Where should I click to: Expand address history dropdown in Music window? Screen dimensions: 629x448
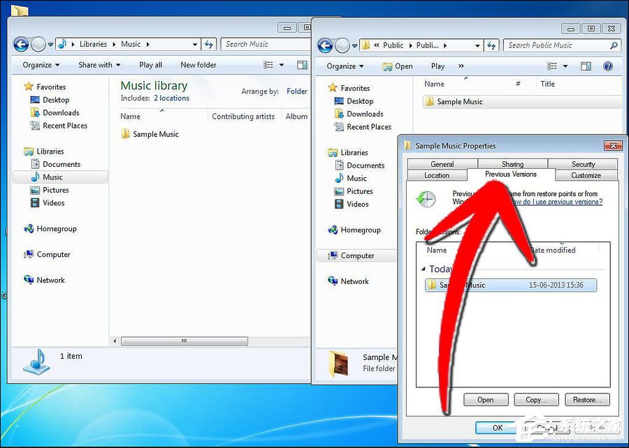(194, 45)
